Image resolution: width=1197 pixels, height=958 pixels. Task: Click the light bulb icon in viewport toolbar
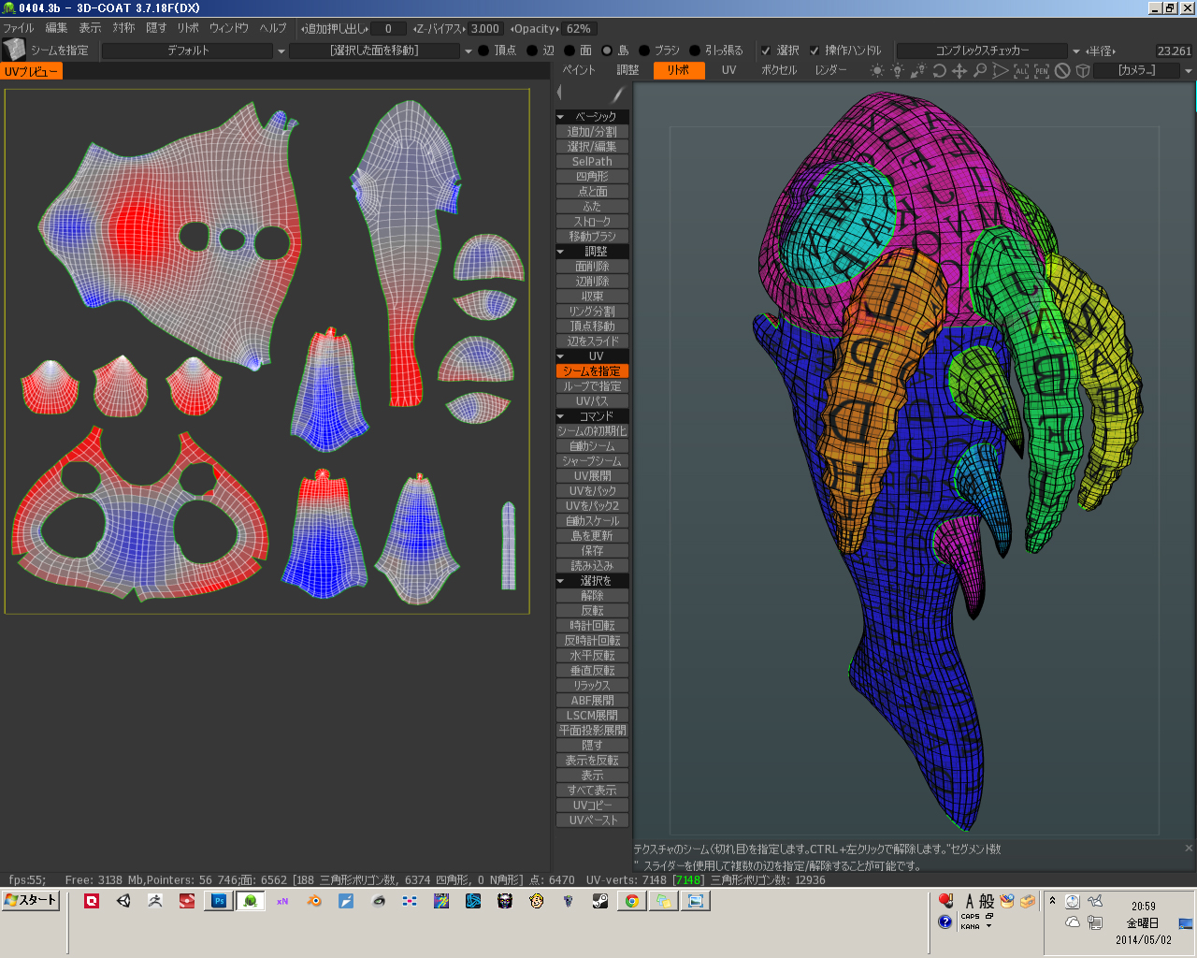click(x=897, y=70)
